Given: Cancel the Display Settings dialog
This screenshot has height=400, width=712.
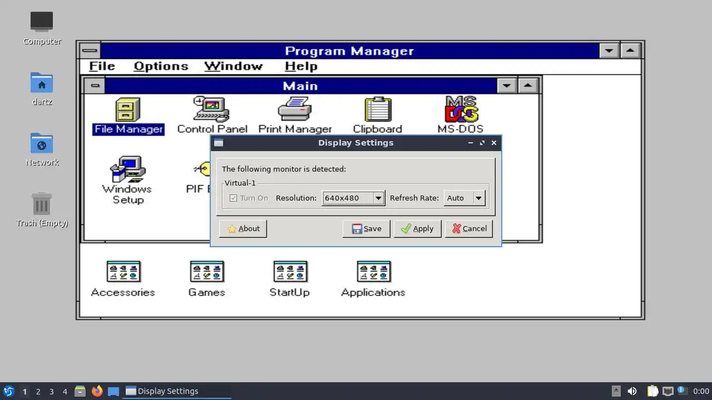Looking at the screenshot, I should [x=469, y=228].
